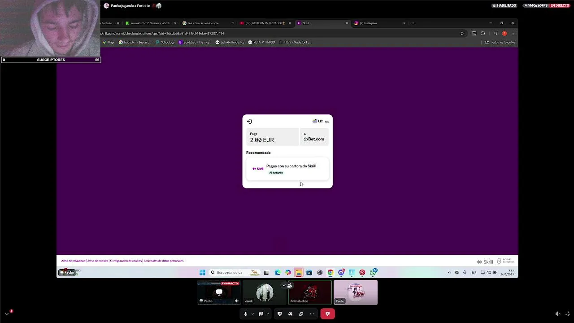Viewport: 574px width, 323px height.
Task: Toggle the camera in call controls
Action: pyautogui.click(x=261, y=314)
